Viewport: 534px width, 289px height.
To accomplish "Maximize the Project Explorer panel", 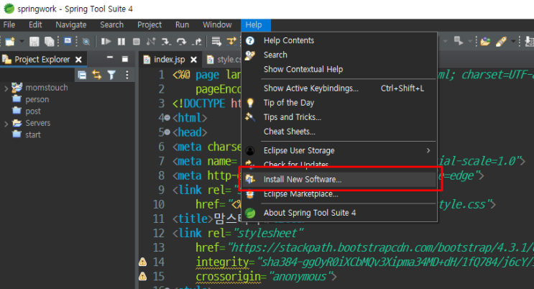I will [124, 59].
